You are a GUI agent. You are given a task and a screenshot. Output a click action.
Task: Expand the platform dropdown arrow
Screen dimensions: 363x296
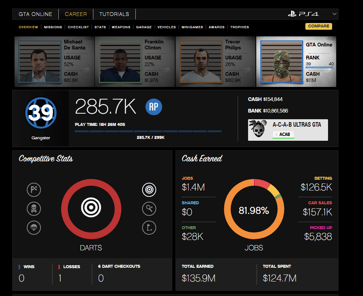334,14
